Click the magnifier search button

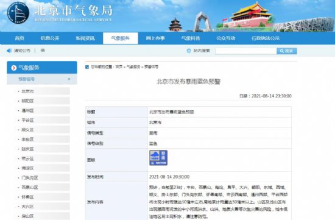[x=287, y=51]
